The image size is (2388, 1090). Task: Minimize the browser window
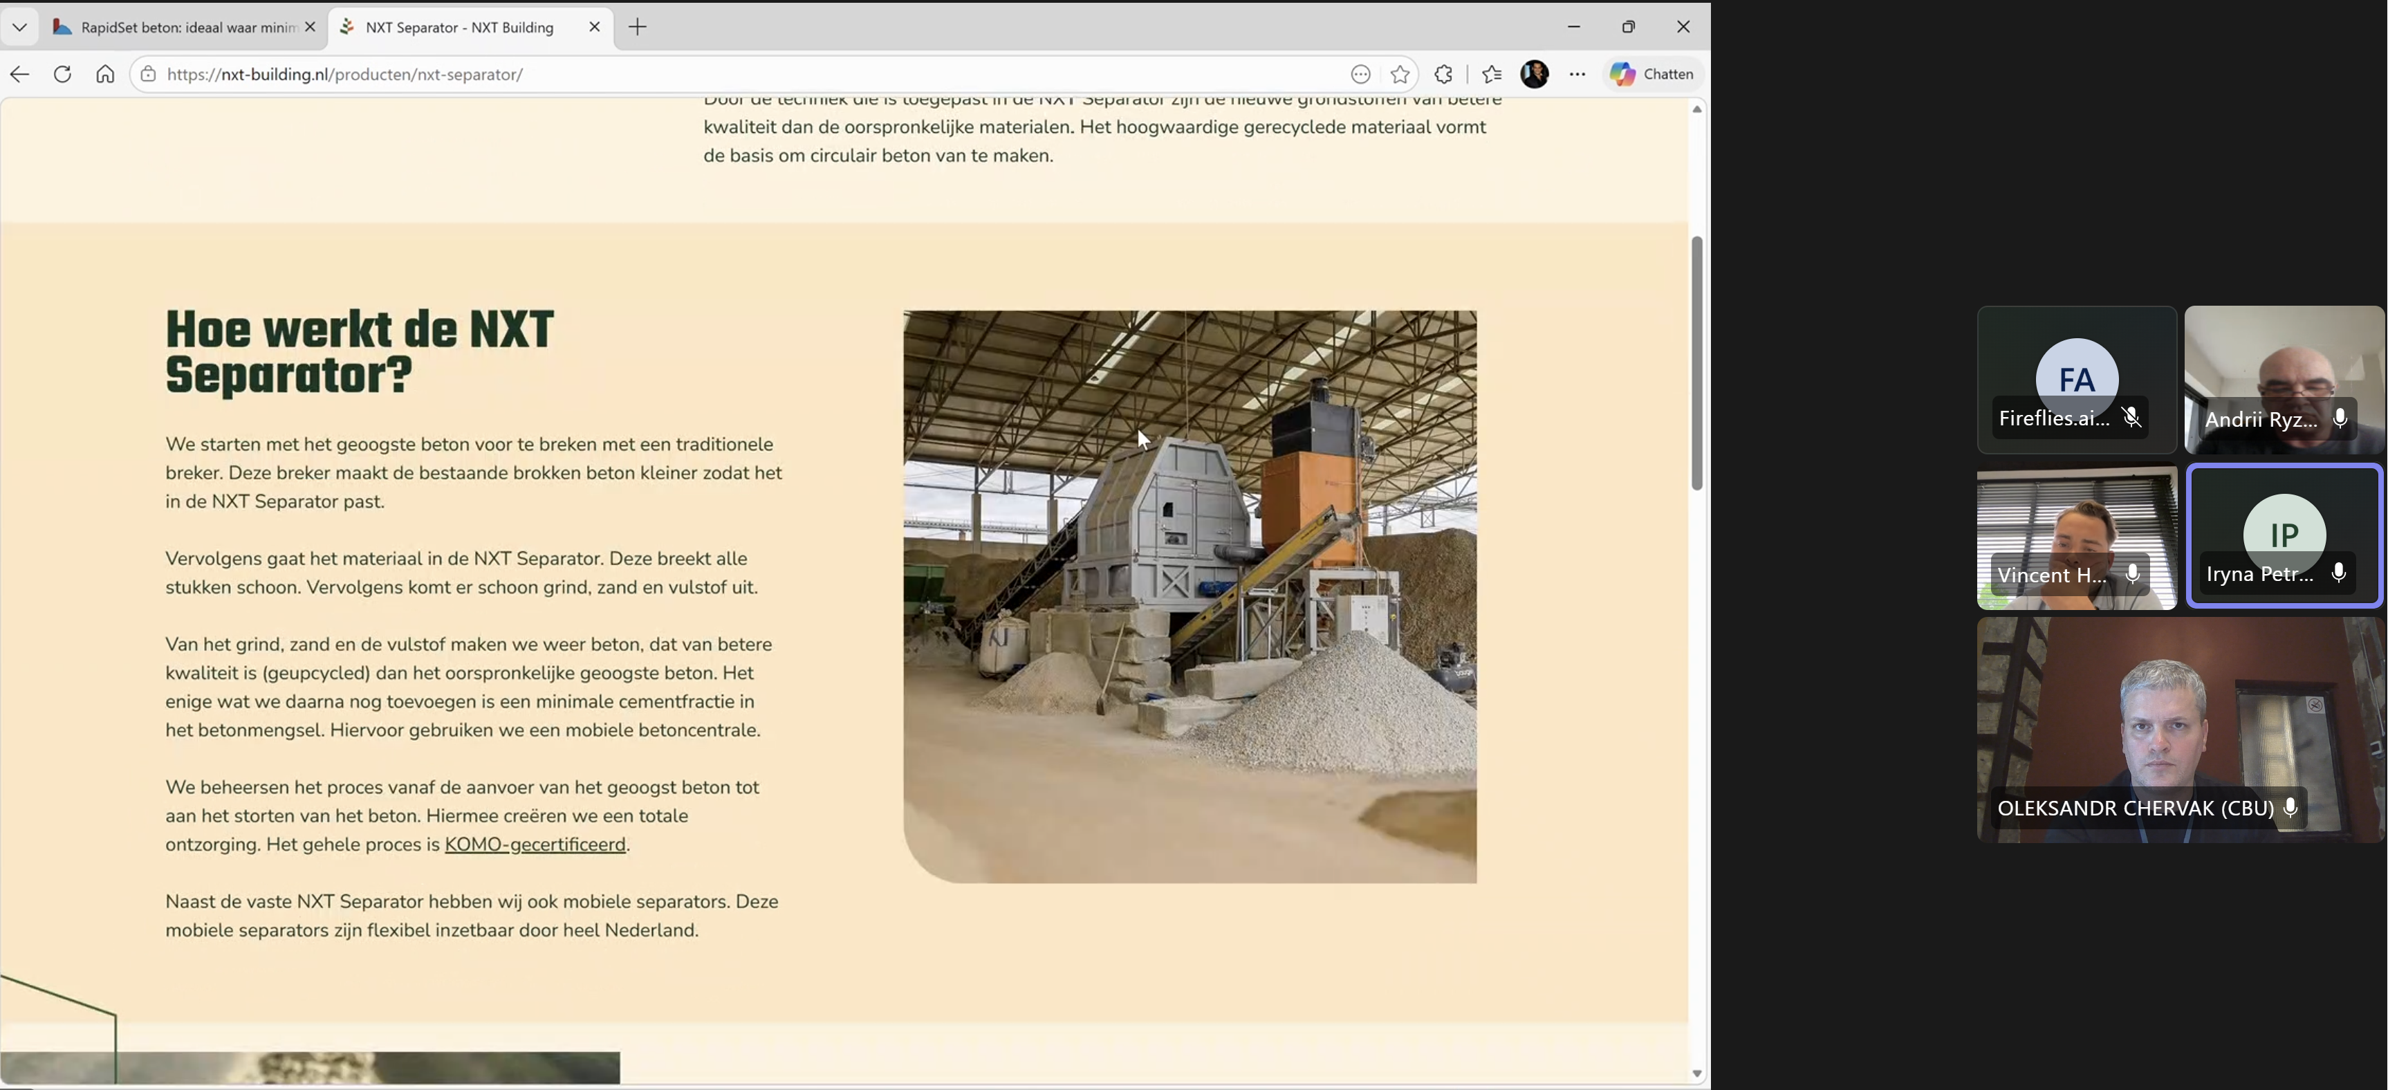(1574, 27)
